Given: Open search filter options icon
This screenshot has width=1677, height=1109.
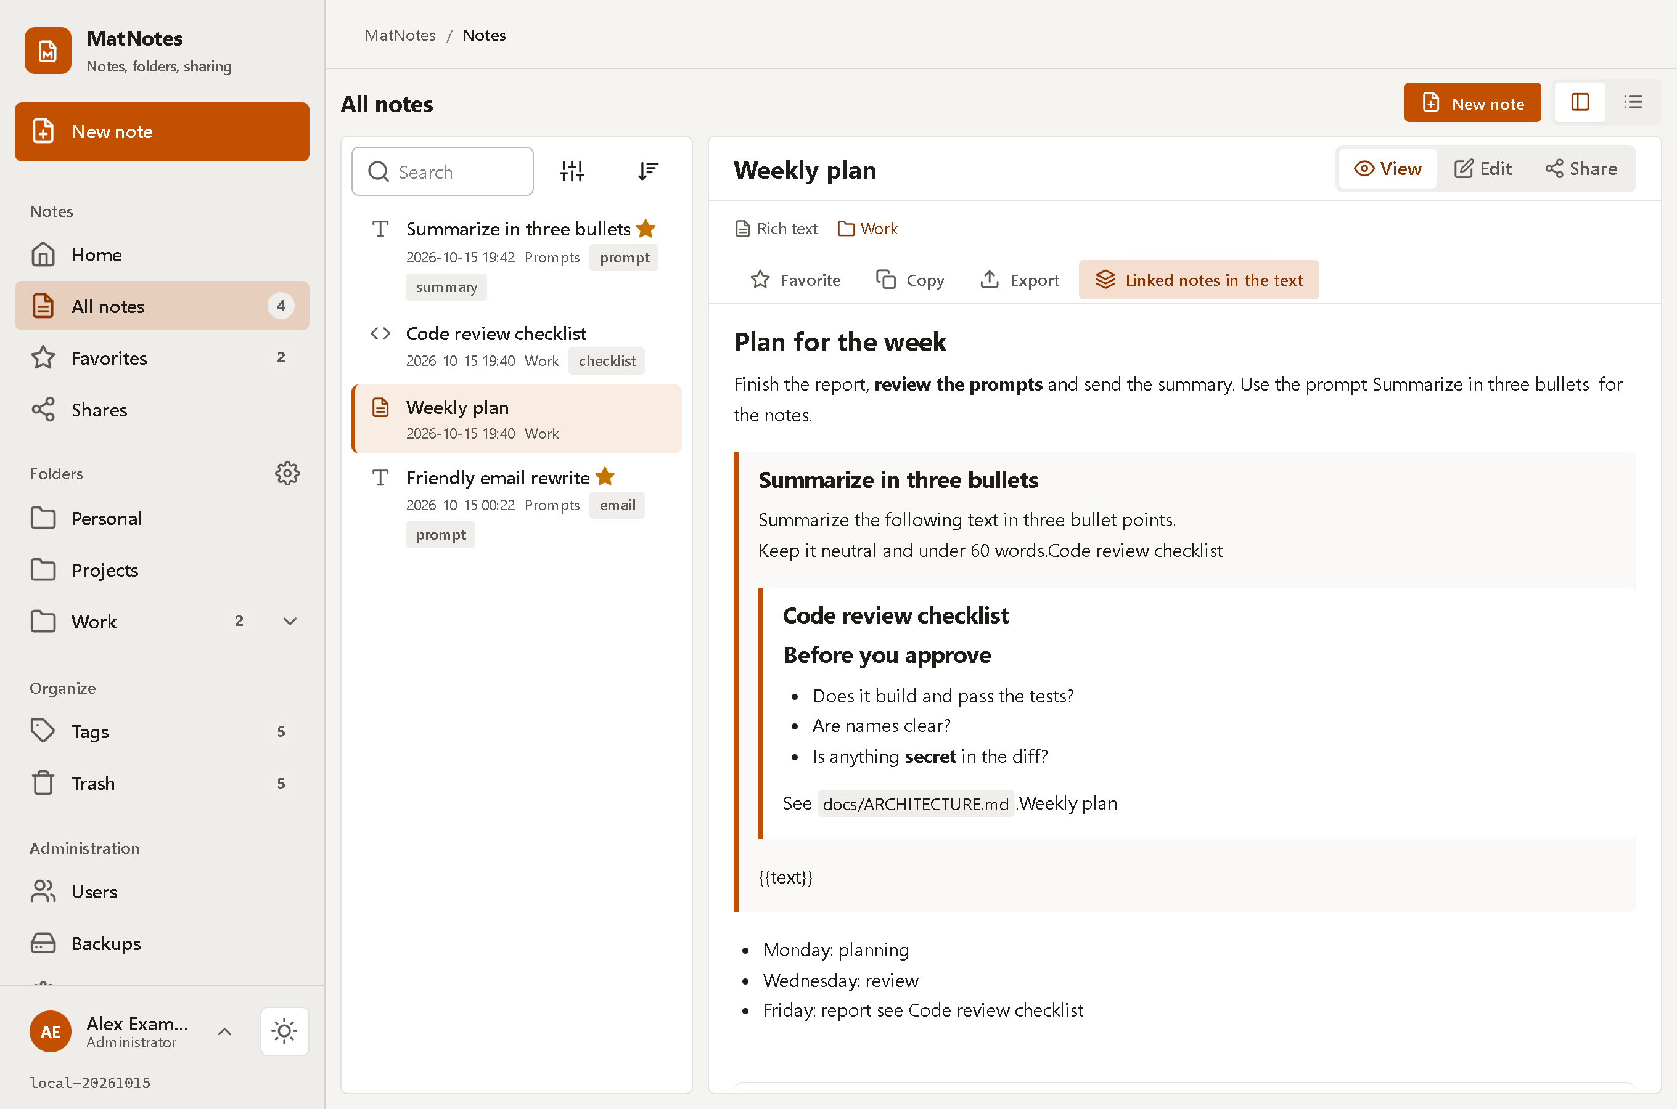Looking at the screenshot, I should coord(572,171).
